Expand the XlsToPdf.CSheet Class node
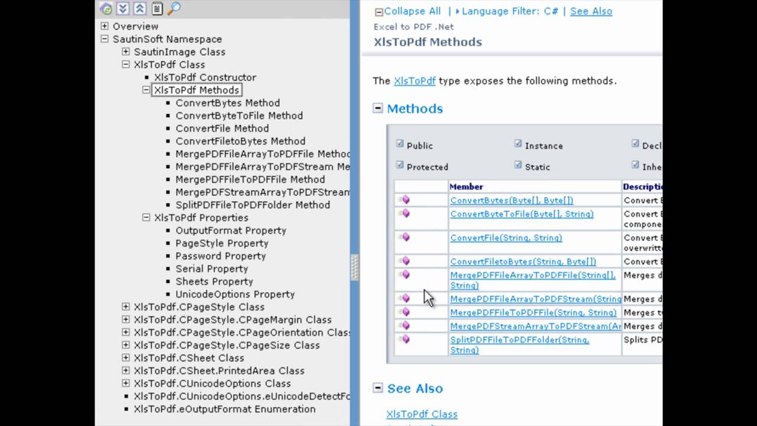 125,357
